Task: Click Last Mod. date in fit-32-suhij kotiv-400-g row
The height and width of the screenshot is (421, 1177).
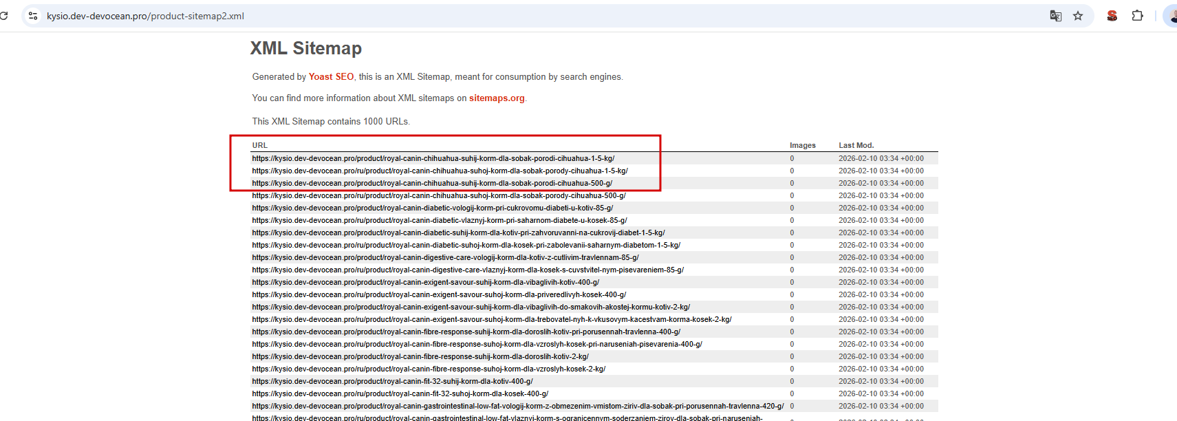Action: (881, 381)
